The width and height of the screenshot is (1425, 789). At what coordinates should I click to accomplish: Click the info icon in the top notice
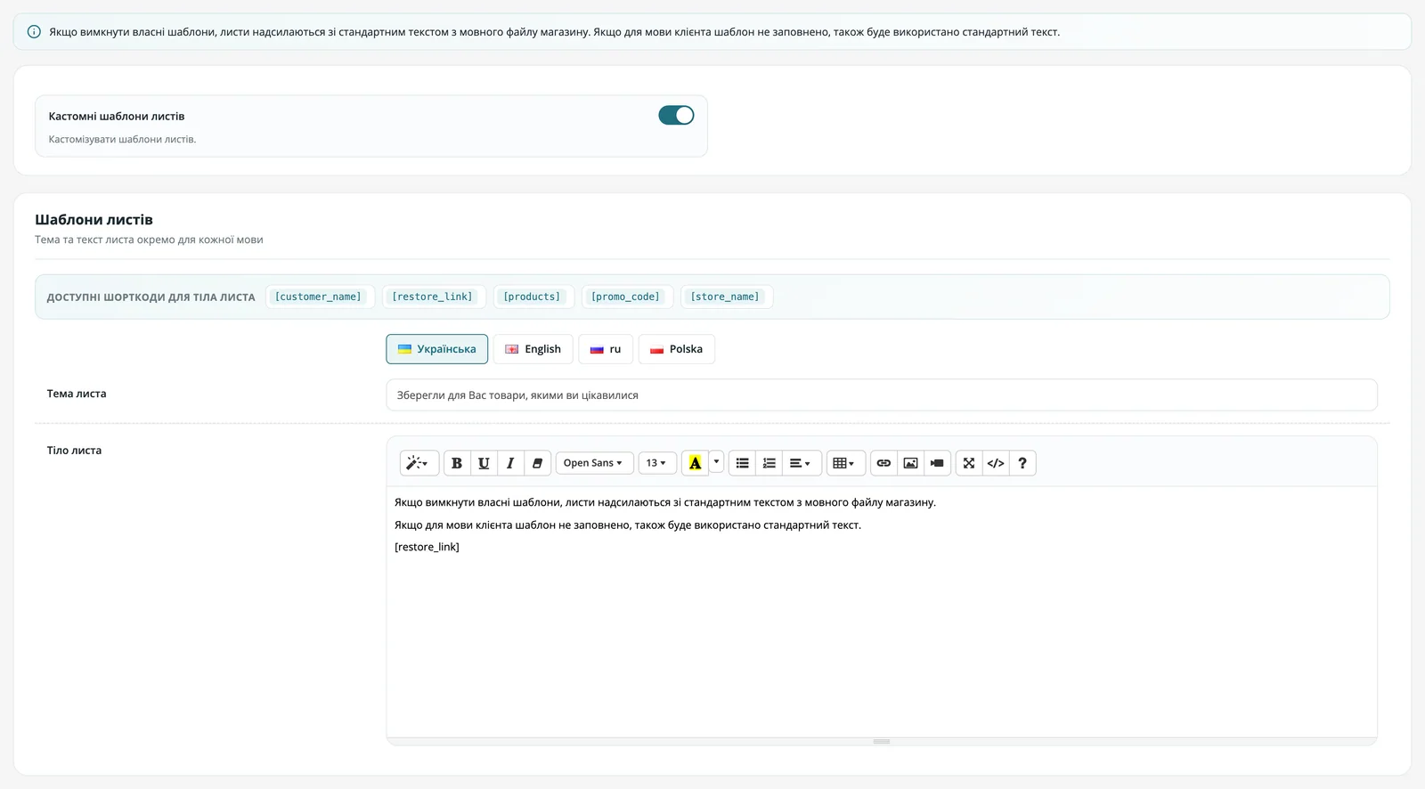point(34,32)
